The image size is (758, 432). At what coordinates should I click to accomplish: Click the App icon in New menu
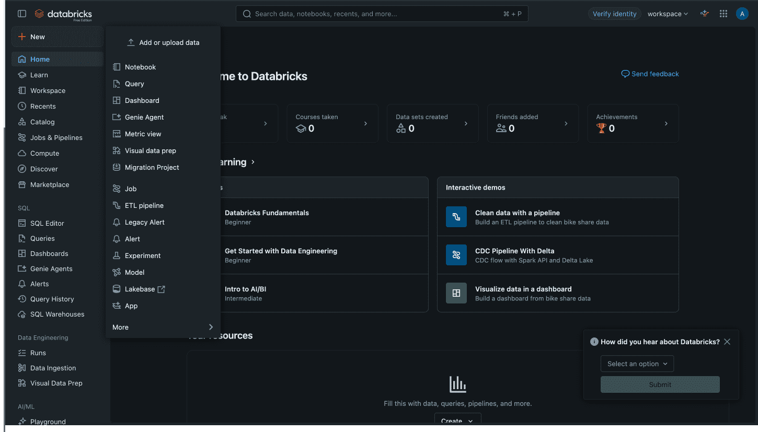tap(117, 306)
